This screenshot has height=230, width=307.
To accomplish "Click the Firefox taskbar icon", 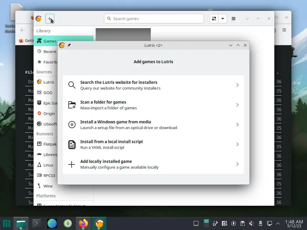I will 83,223.
